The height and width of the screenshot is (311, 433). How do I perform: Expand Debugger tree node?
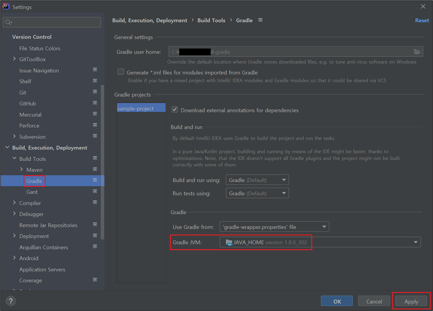(x=14, y=214)
